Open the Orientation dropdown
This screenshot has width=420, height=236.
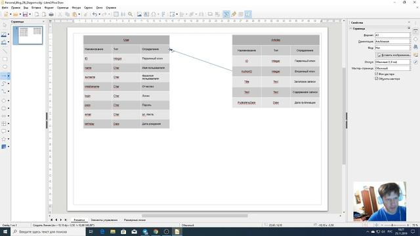392,41
